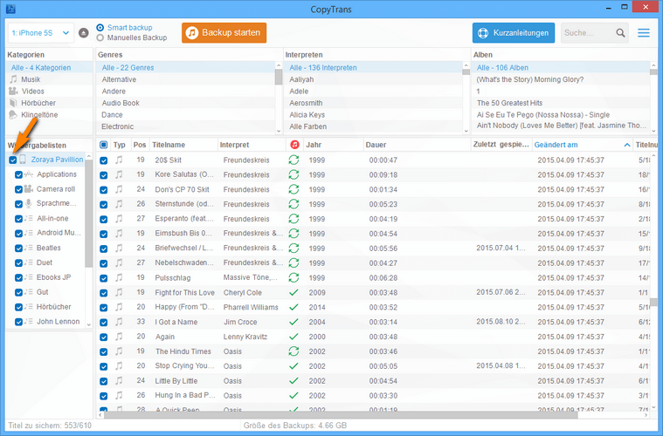Screen dimensions: 663x436
Task: Toggle the select-all tracks header checkbox
Action: [x=104, y=146]
